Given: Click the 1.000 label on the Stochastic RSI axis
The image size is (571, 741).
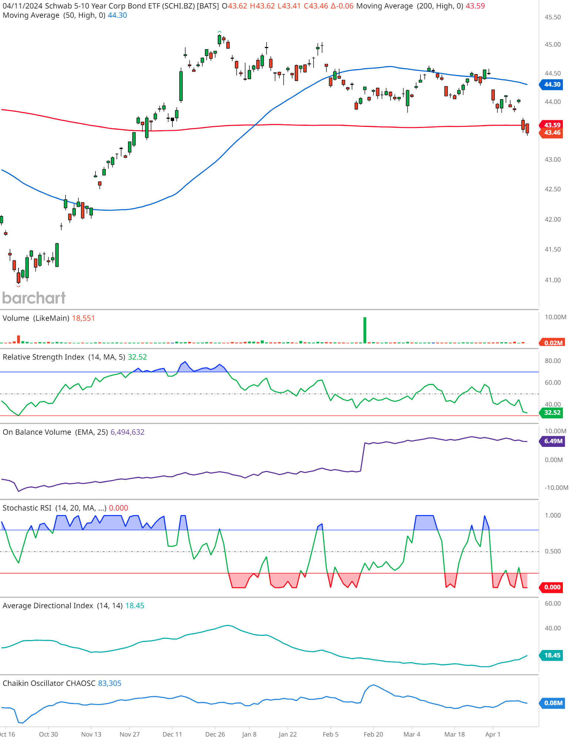Looking at the screenshot, I should click(x=553, y=515).
